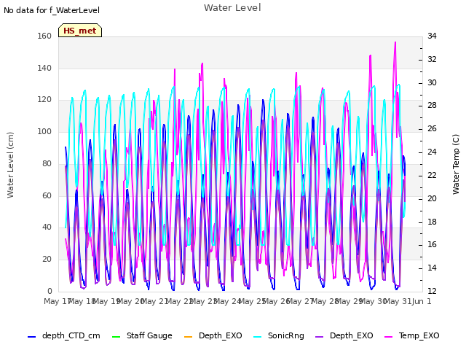Click the 16 tick on temperature axis

[432, 245]
